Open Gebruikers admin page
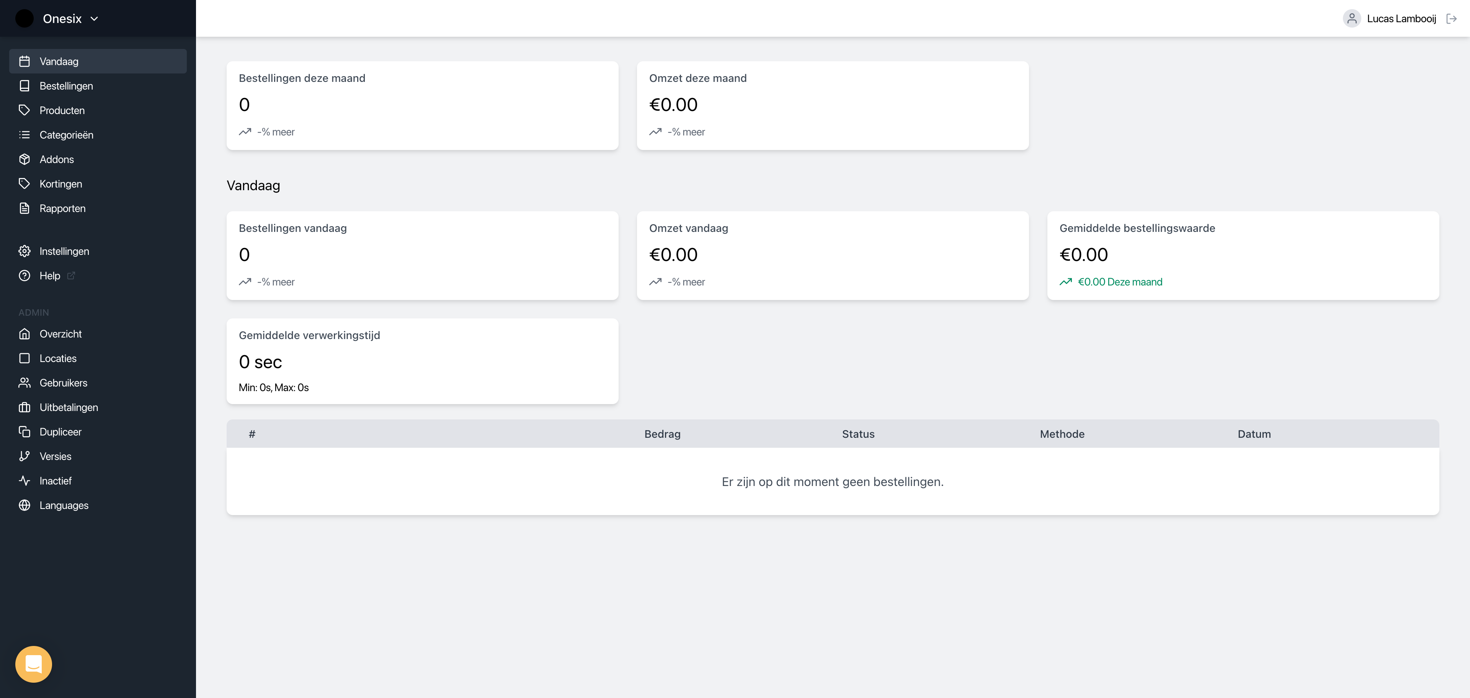 coord(98,383)
